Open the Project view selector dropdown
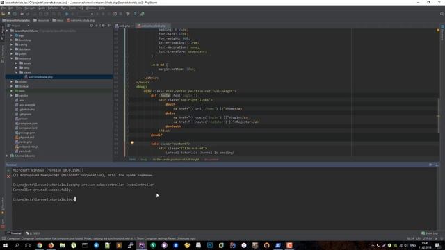Image resolution: width=445 pixels, height=250 pixels. tap(19, 26)
